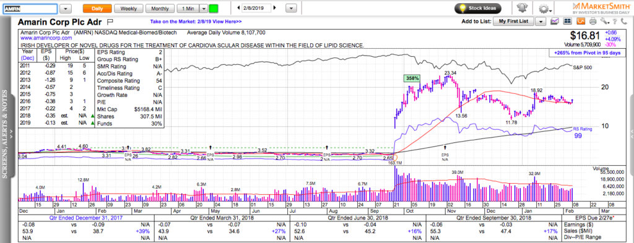This screenshot has height=243, width=634.
Task: Click the orange pattern recognition icon
Action: 580,22
